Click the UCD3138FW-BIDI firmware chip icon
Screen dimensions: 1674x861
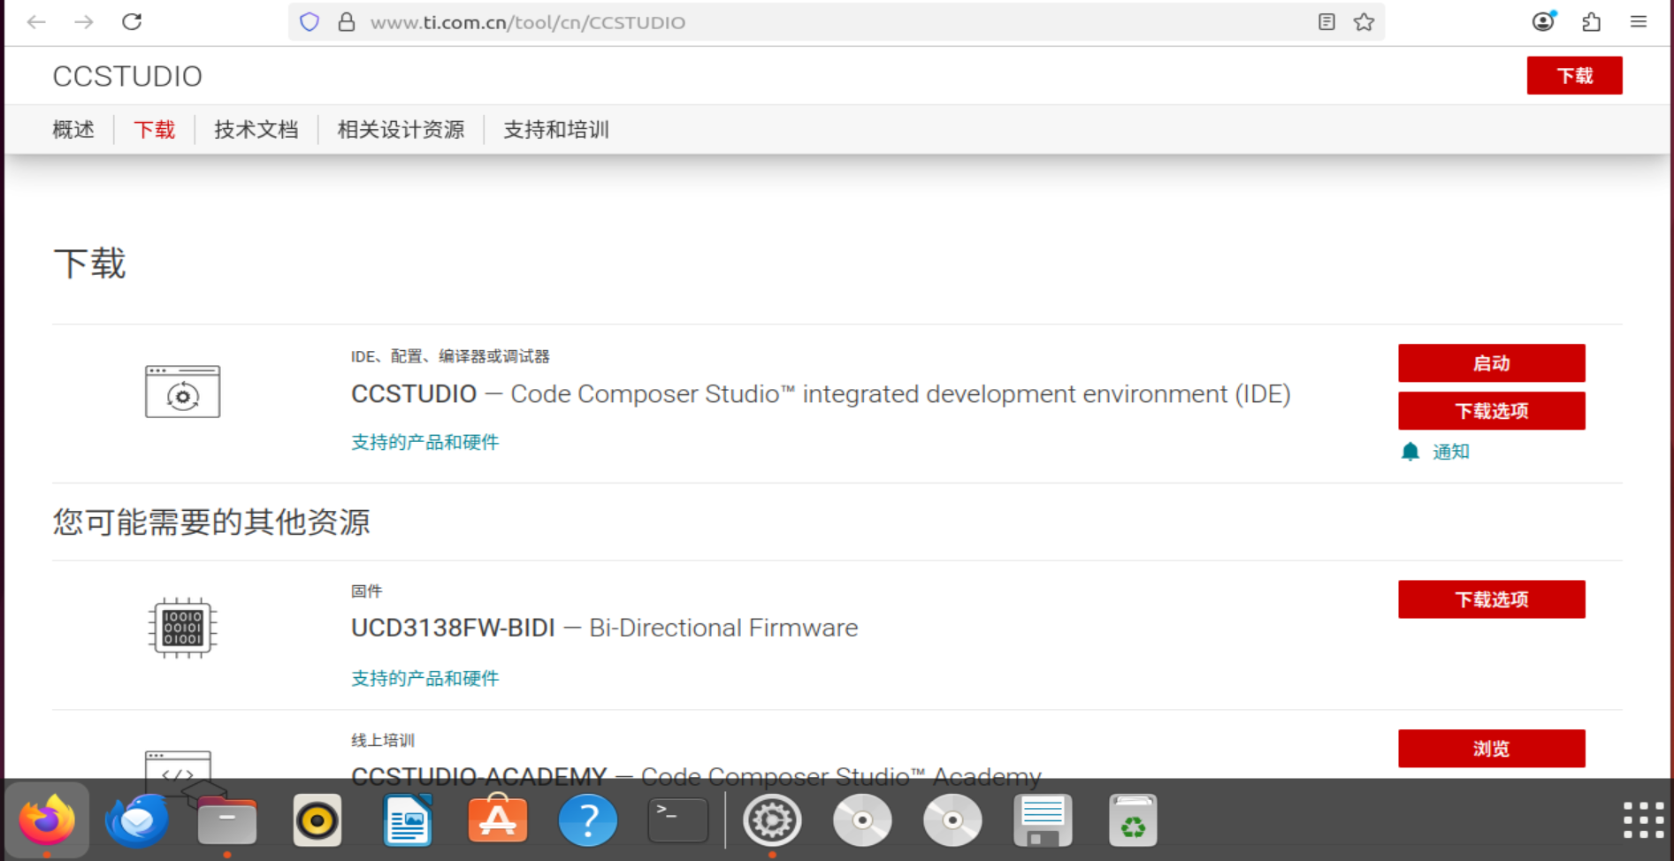[183, 628]
